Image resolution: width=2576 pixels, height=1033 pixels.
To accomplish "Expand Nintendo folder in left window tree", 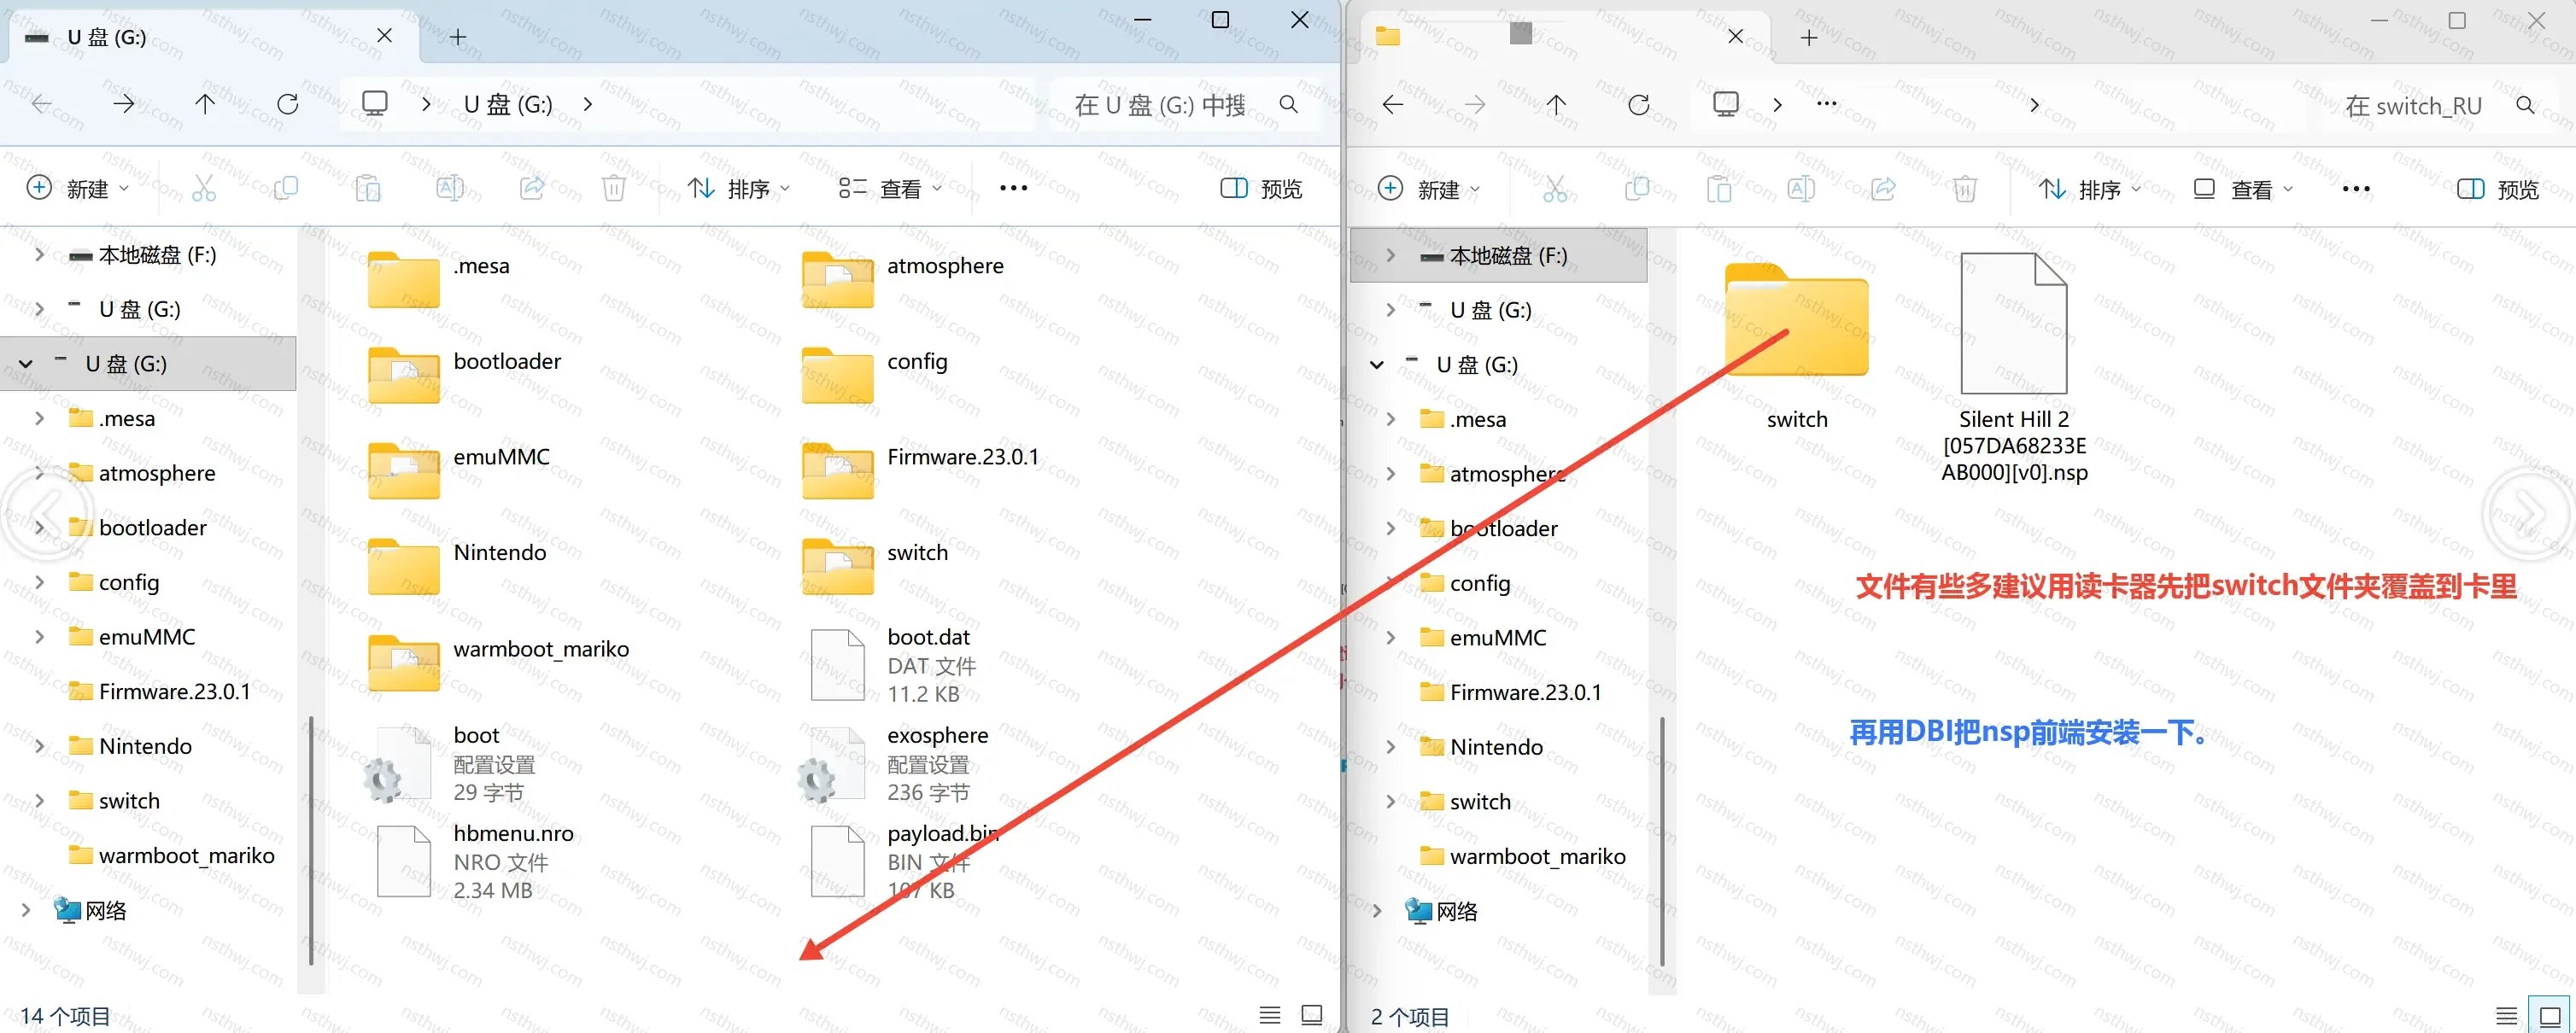I will (39, 746).
